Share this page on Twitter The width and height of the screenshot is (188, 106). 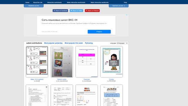(76, 11)
